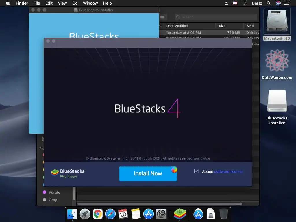Screen dimensions: 296x222
Task: Open Calendar from the Dock
Action: click(x=123, y=214)
